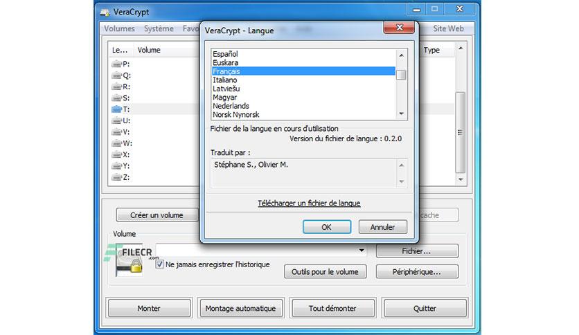Choose Español in the language list
579x335 pixels.
coord(303,54)
